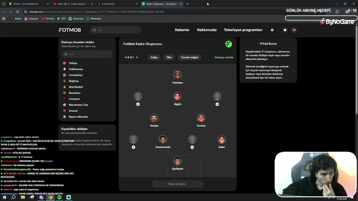Open the KICK bookmark
Image resolution: width=358 pixels, height=201 pixels.
[x=62, y=18]
